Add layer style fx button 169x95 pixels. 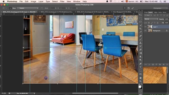click(x=149, y=64)
